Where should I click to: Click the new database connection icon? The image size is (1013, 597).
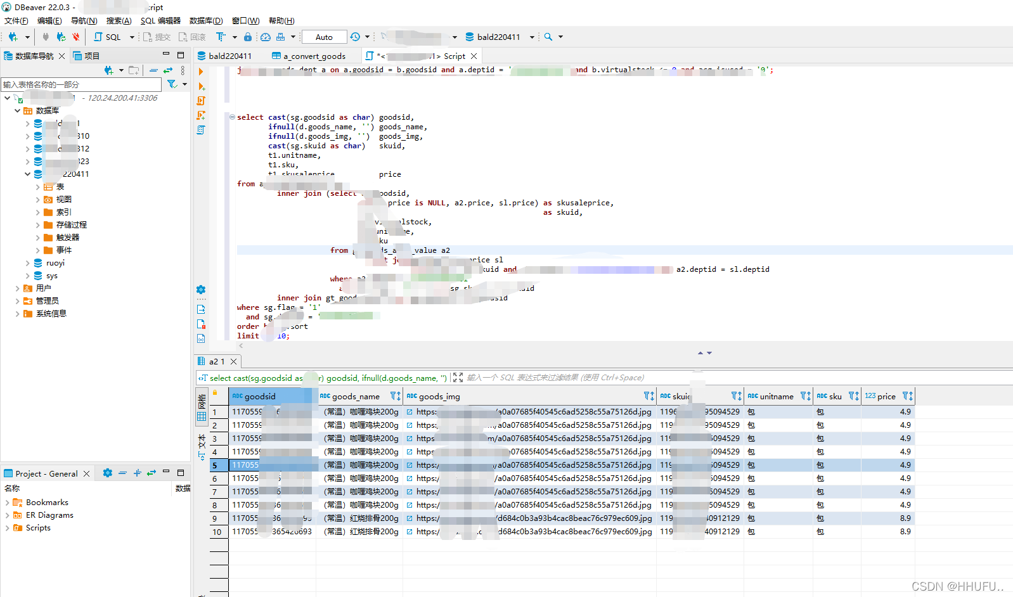[13, 37]
